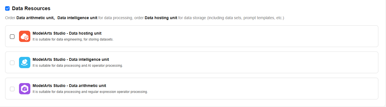The width and height of the screenshot is (386, 107).
Task: Check the Data arithmetic unit checkbox
Action: coord(12,89)
